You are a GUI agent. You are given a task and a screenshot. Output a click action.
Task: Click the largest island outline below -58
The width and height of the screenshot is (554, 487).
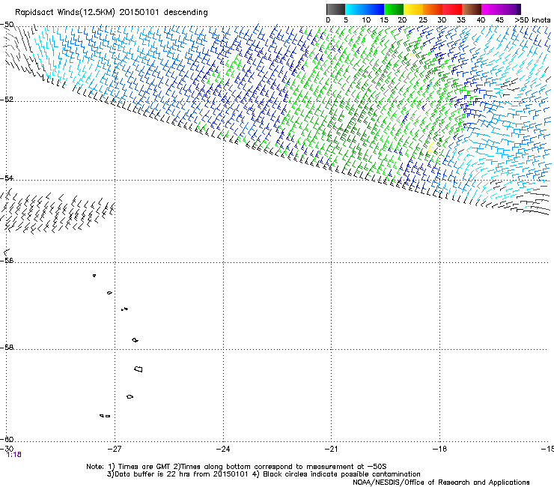[138, 369]
